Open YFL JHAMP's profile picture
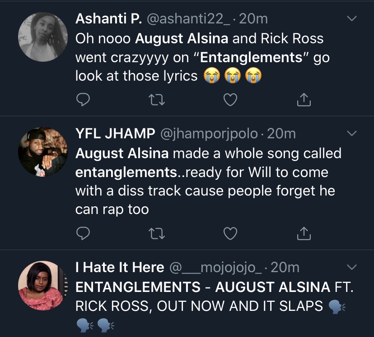Viewport: 374px width, 337px height. coord(43,152)
